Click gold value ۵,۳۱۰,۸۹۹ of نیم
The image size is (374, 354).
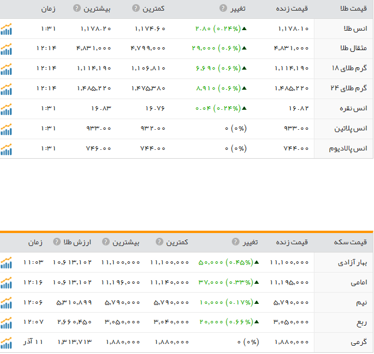pyautogui.click(x=74, y=303)
